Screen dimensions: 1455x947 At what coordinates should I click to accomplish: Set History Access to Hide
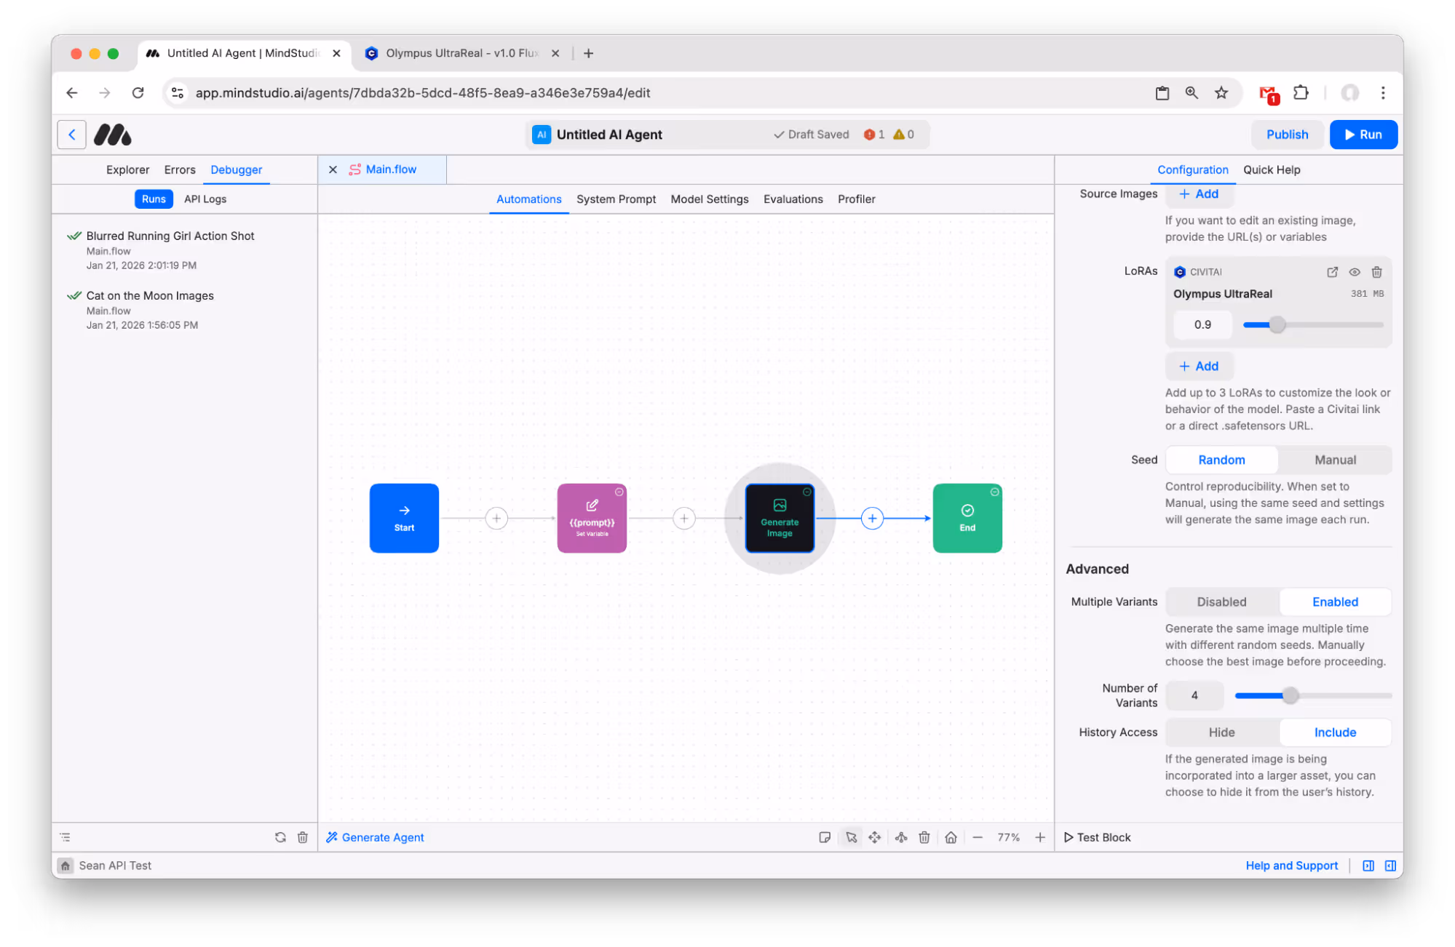click(1221, 732)
